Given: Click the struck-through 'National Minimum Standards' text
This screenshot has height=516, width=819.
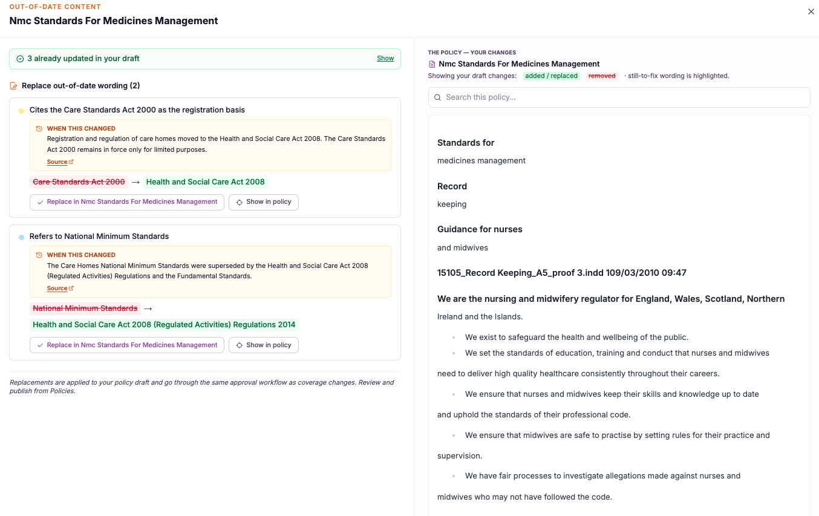Looking at the screenshot, I should 85,309.
